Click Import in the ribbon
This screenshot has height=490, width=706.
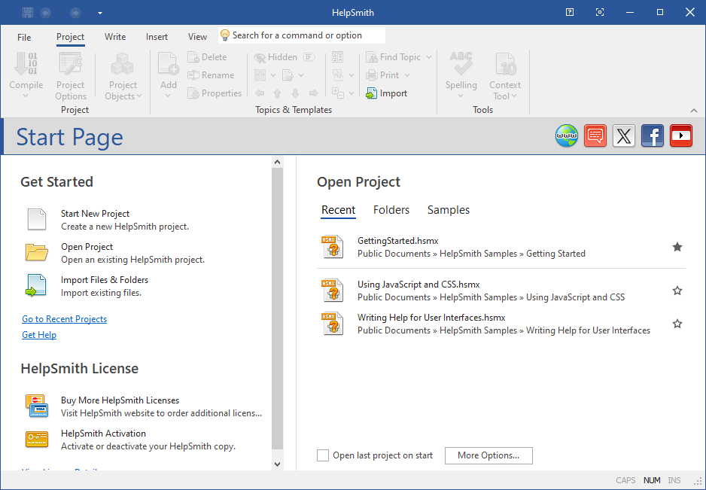(387, 93)
